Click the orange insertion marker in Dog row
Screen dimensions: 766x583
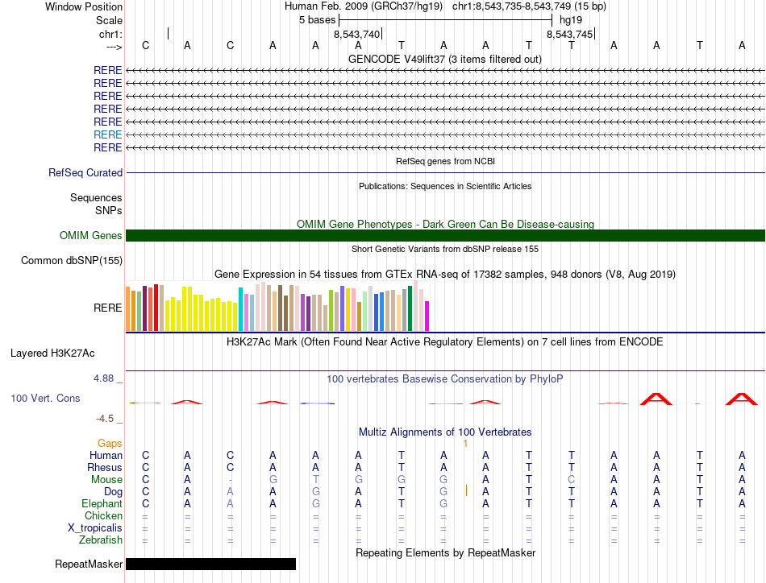click(466, 490)
